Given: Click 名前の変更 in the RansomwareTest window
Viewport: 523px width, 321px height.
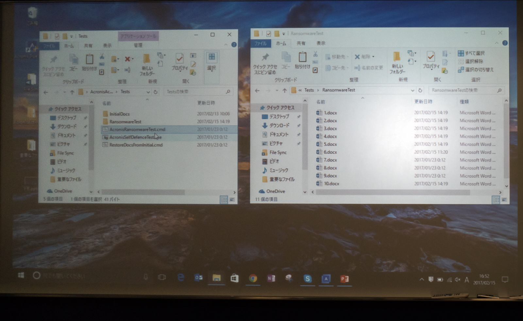Looking at the screenshot, I should [x=369, y=68].
